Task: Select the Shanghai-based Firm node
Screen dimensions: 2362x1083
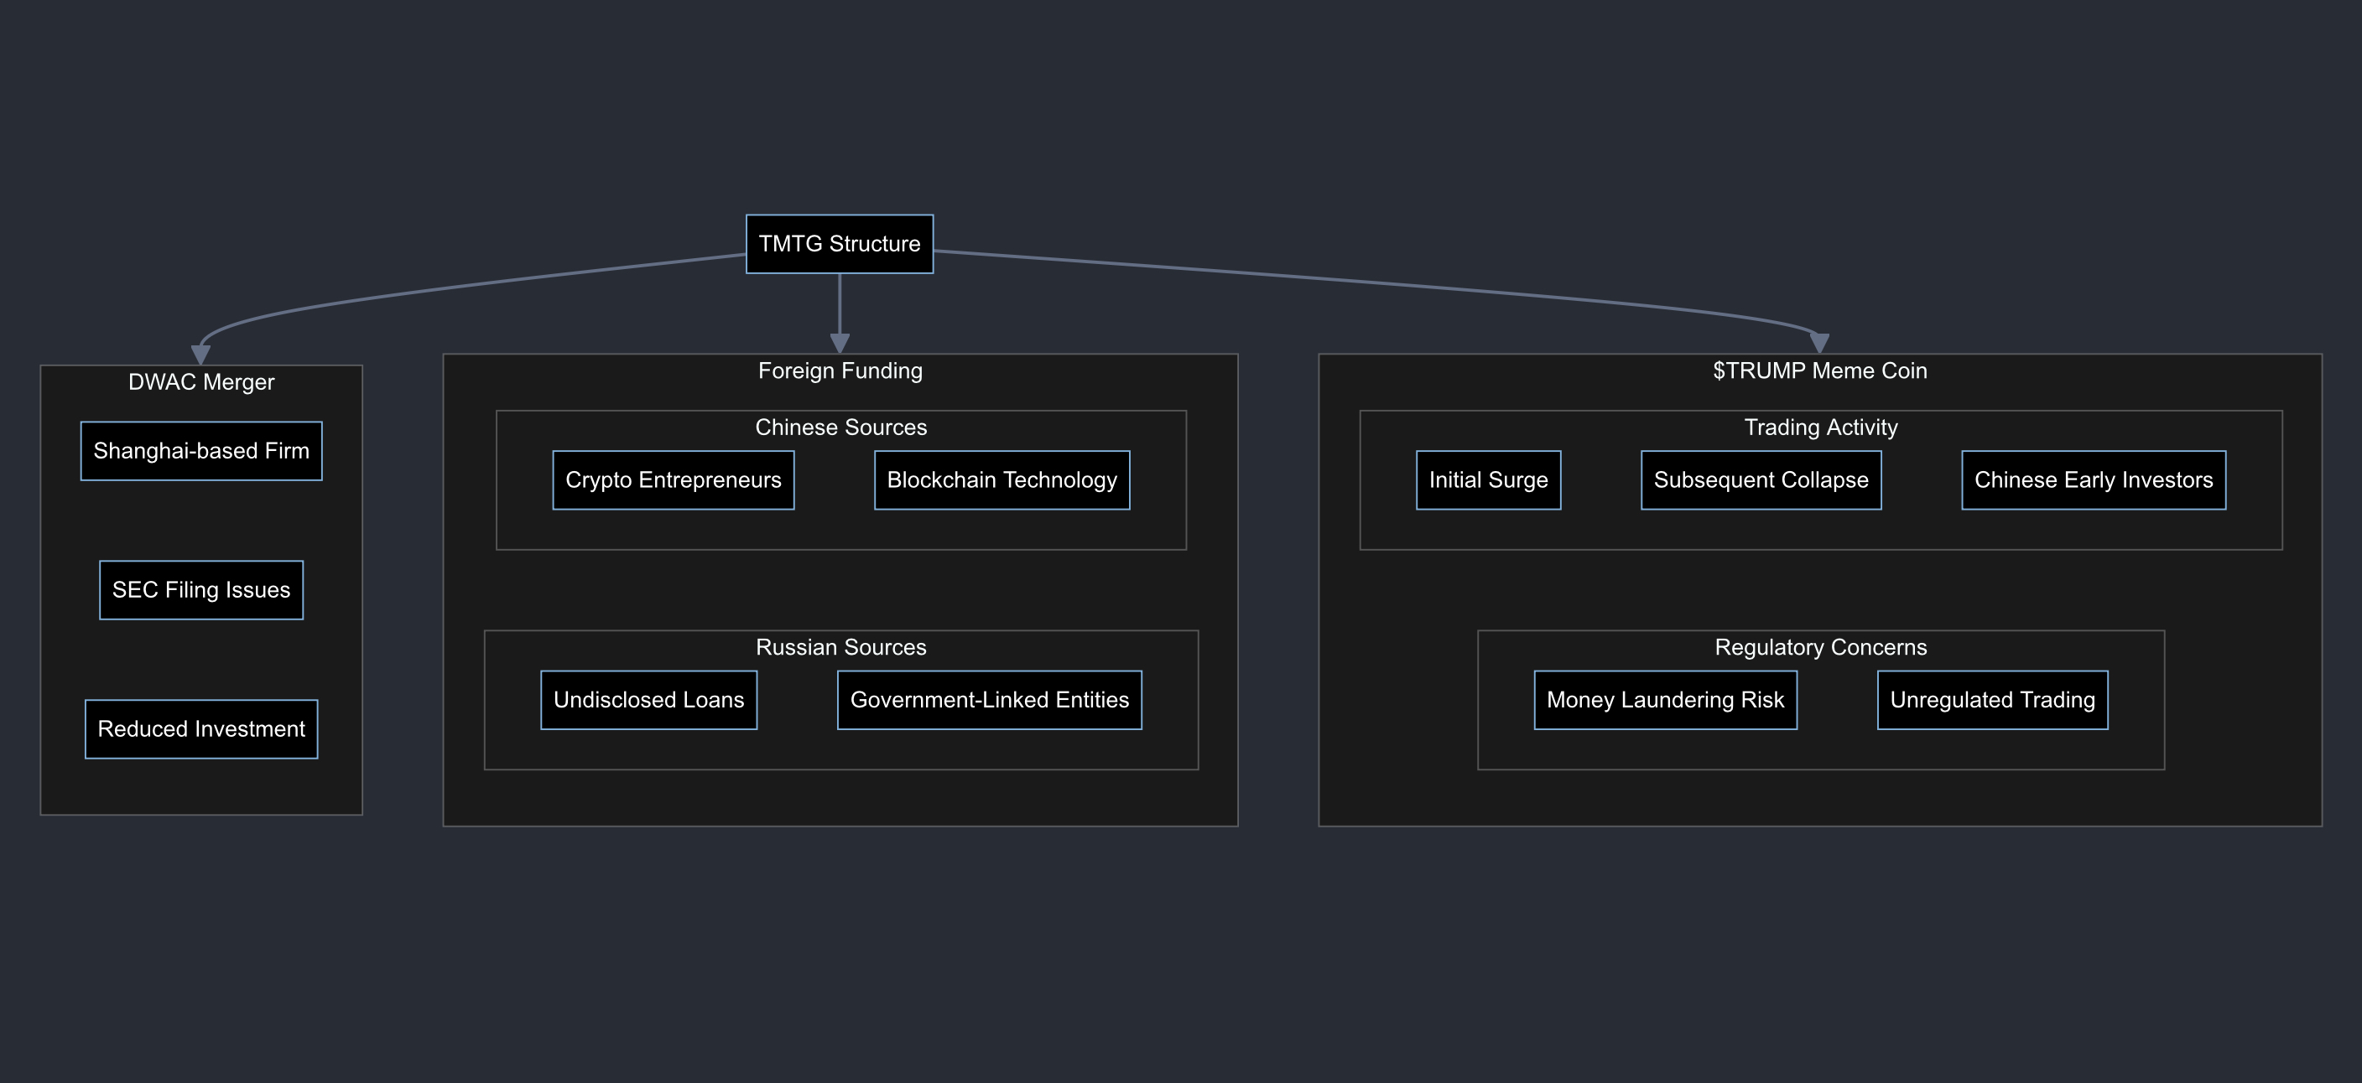Action: click(x=200, y=451)
